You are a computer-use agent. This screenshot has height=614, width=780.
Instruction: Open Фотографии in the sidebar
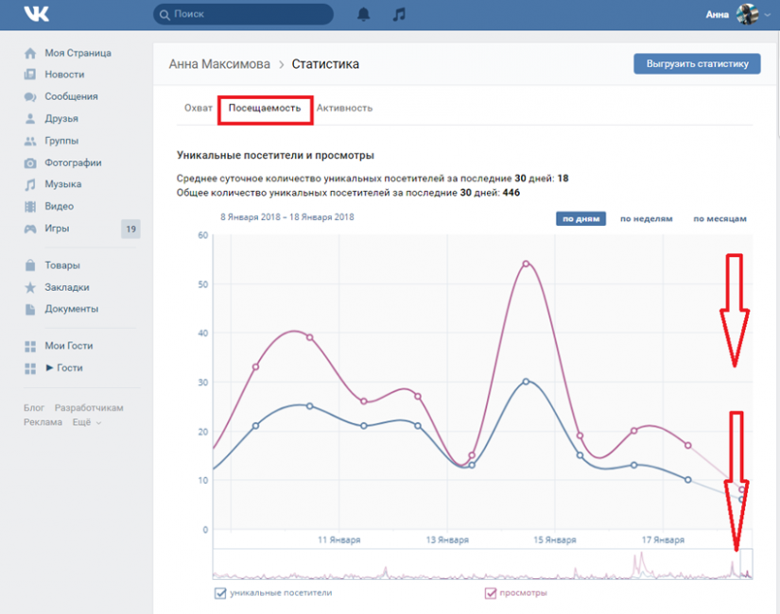[x=73, y=162]
